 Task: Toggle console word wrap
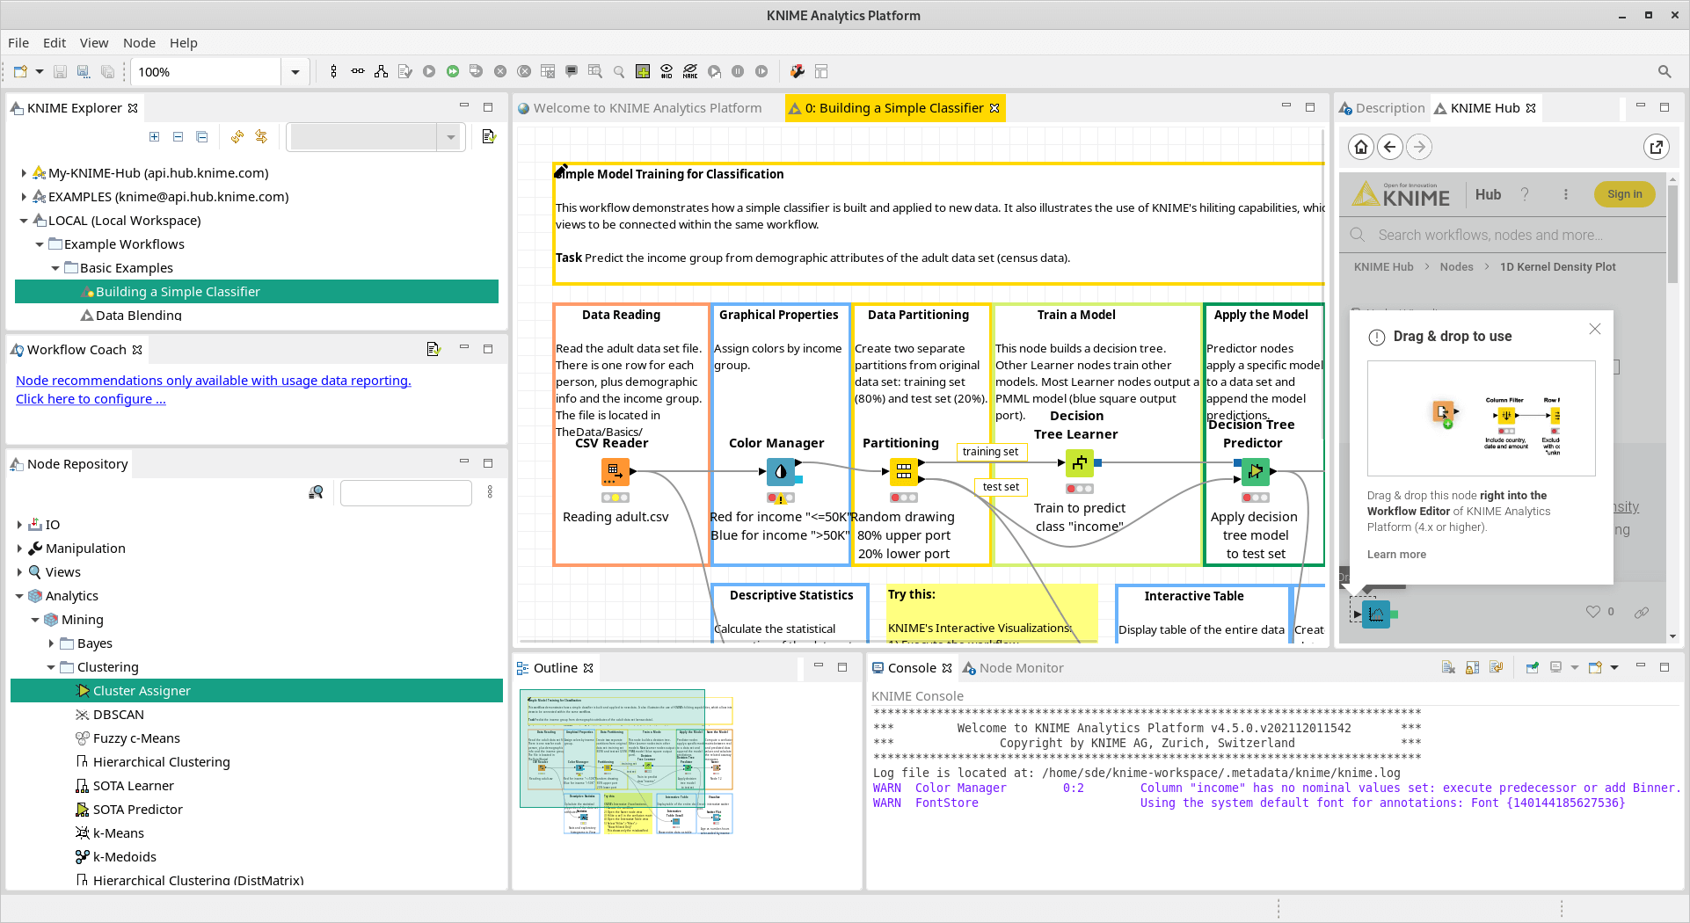[x=1497, y=668]
